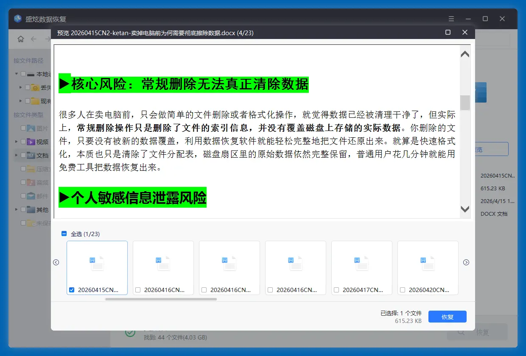The height and width of the screenshot is (356, 526).
Task: Check the 其他 category checkbox
Action: pyautogui.click(x=23, y=209)
